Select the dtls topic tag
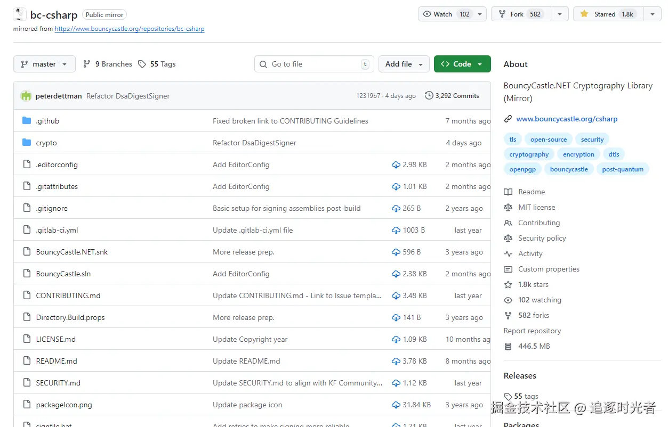The height and width of the screenshot is (427, 668). (x=614, y=154)
